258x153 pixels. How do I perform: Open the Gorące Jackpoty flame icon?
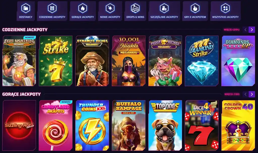(x=83, y=8)
